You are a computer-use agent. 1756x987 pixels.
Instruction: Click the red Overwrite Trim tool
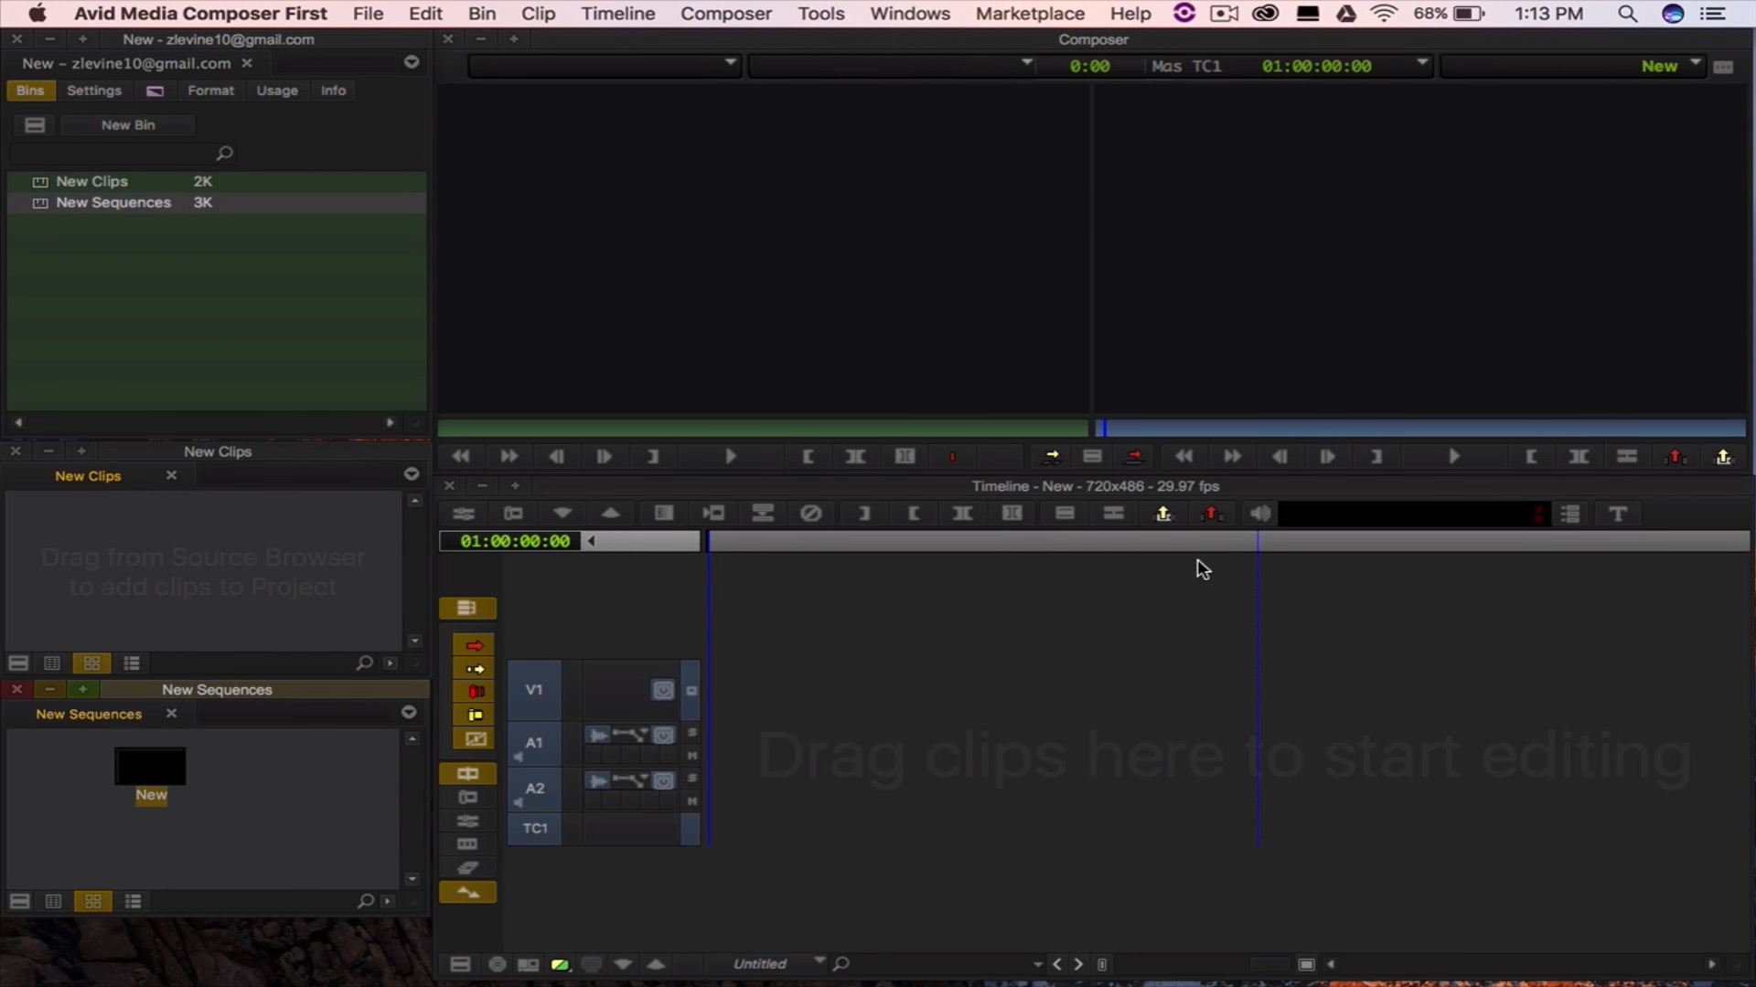coord(474,692)
